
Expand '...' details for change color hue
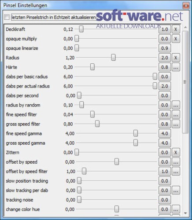coord(176,209)
